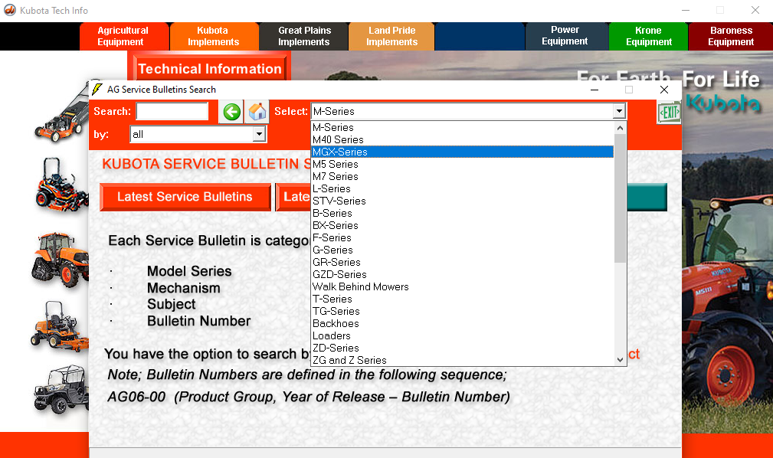Collapse the Select series dropdown arrow
The image size is (773, 458).
[x=619, y=112]
